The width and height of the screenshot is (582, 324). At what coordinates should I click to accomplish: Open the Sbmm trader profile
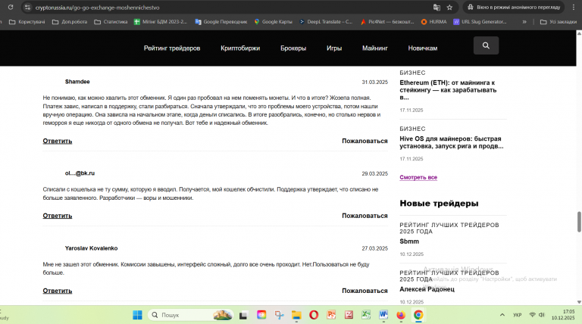409,241
